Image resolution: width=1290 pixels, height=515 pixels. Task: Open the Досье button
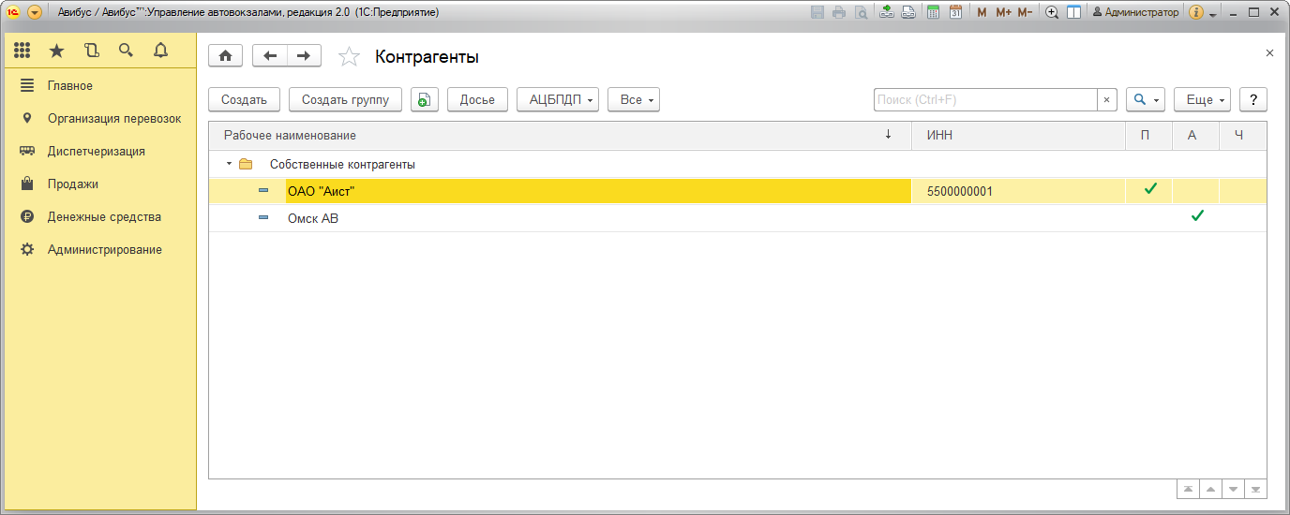(477, 99)
